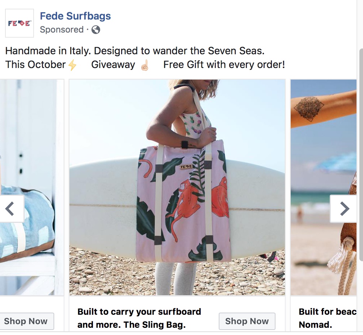Open the Fede Surfbags page link
363x335 pixels.
tap(75, 16)
